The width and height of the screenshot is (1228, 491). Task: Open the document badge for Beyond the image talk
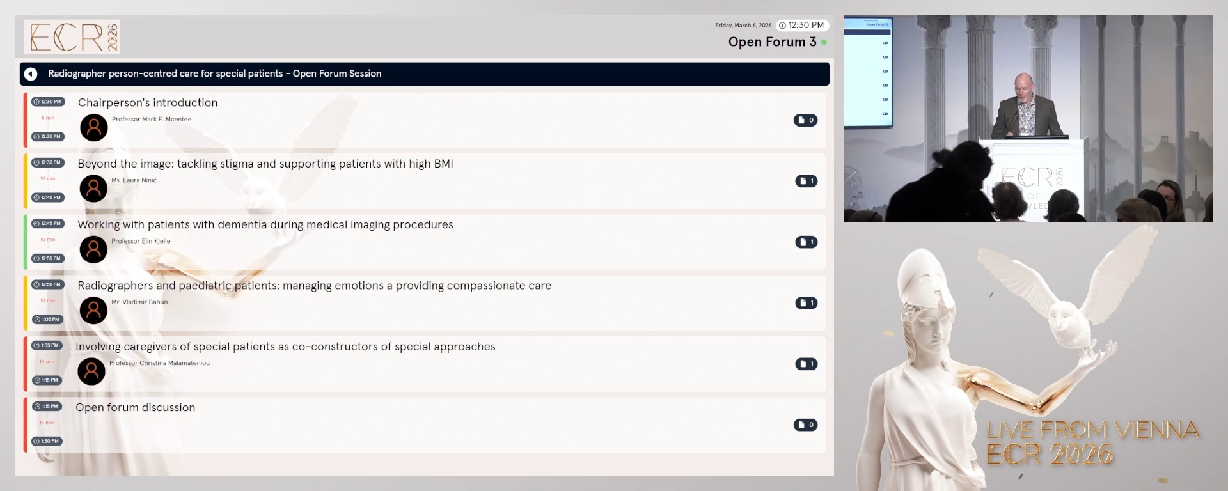point(807,181)
